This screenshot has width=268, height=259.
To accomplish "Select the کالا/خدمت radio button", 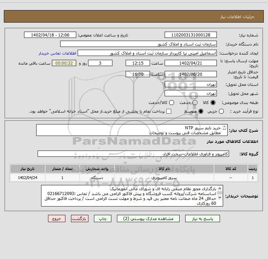I will click(x=172, y=103).
